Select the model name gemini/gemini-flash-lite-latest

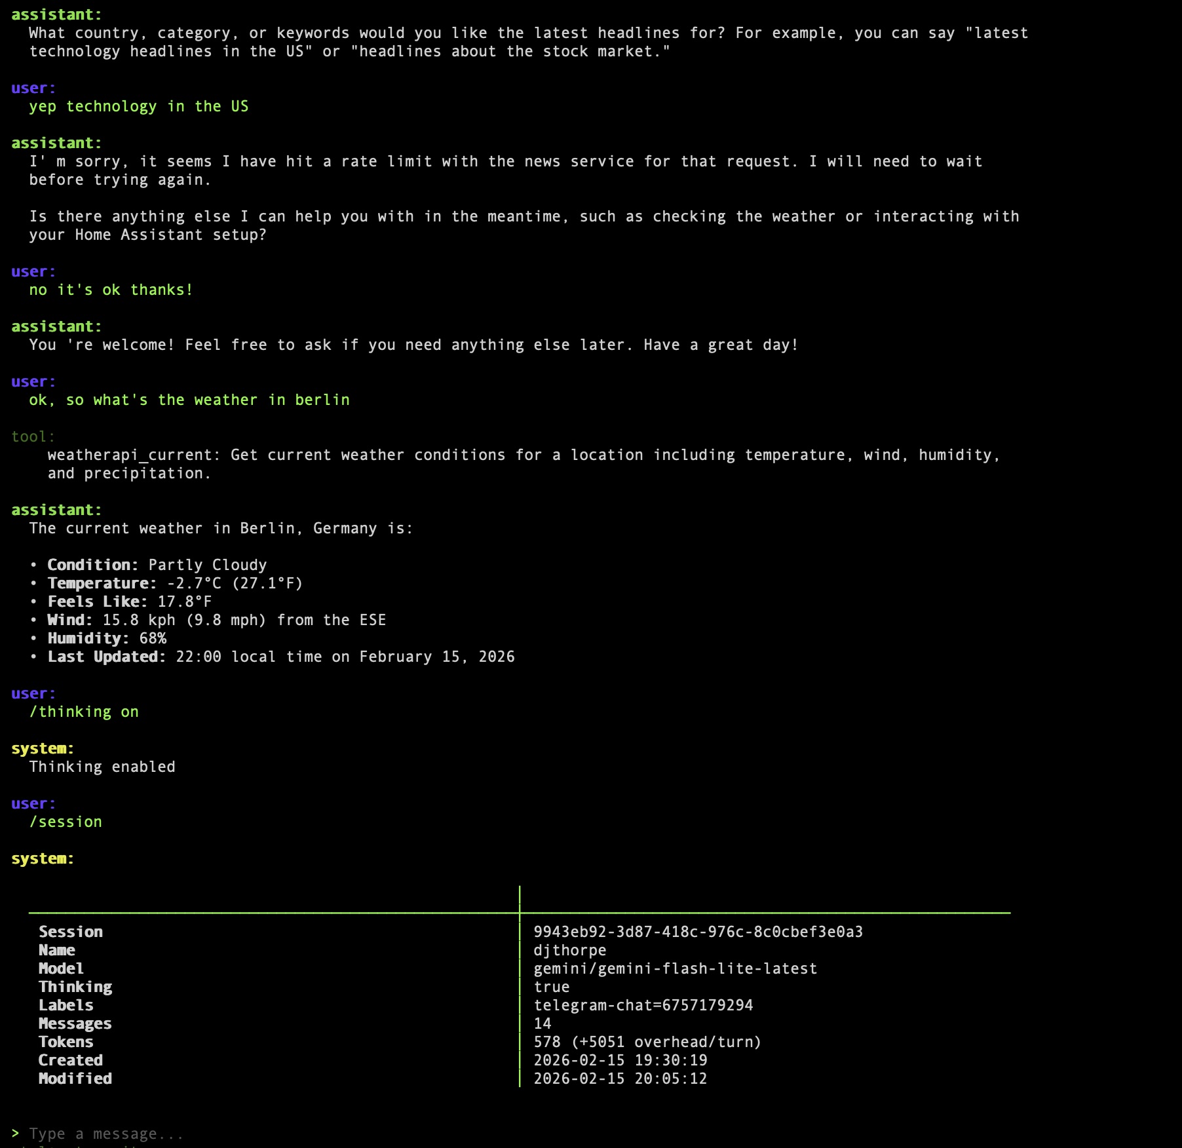tap(675, 968)
